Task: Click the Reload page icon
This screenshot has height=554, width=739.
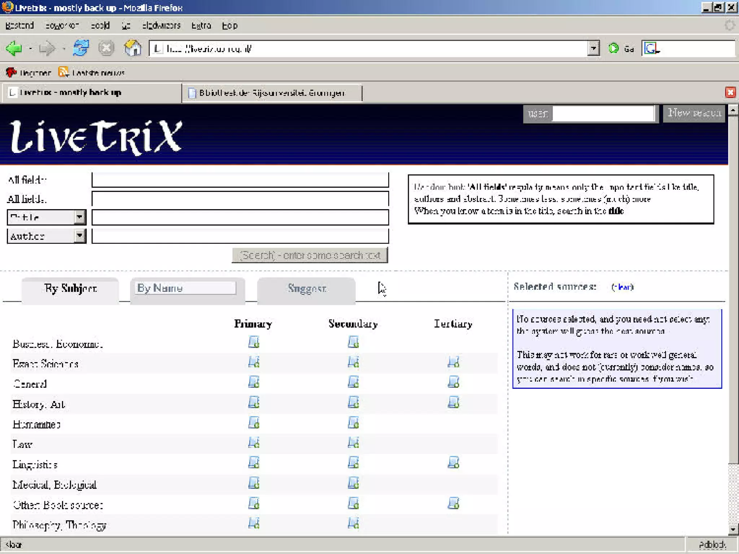Action: tap(80, 48)
